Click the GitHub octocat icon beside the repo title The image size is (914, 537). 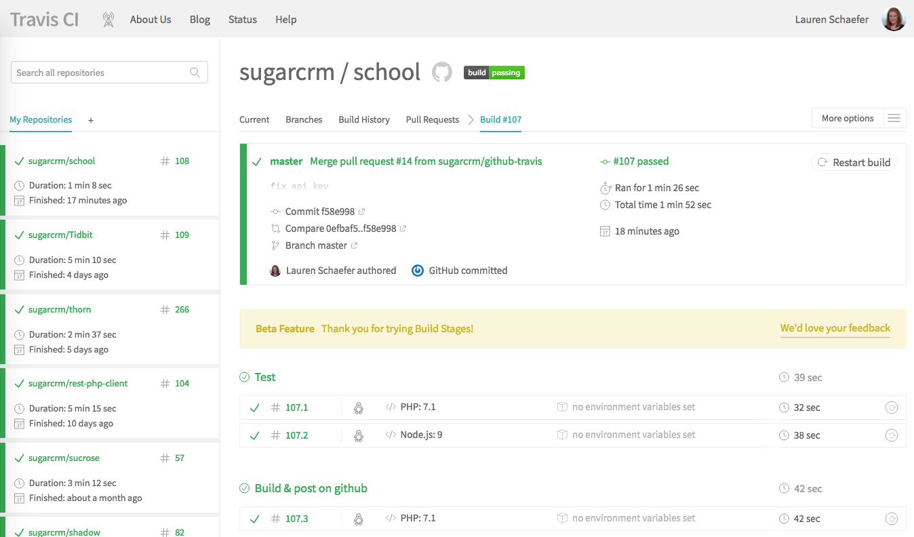click(441, 72)
